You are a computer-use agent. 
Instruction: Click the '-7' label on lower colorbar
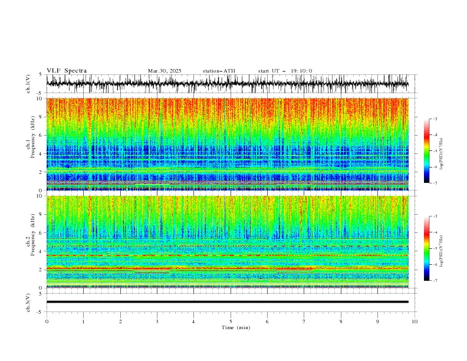435,281
